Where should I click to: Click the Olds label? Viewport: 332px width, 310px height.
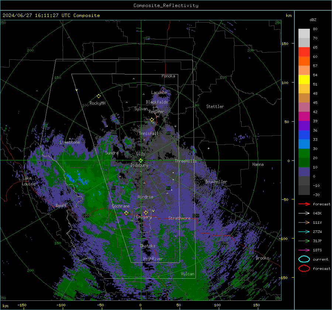tap(141, 154)
